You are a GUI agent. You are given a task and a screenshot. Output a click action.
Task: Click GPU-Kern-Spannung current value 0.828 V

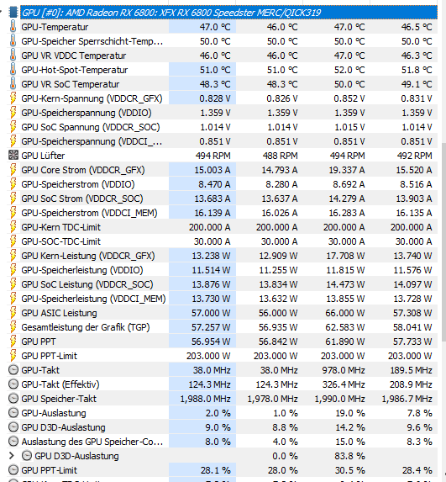point(215,98)
